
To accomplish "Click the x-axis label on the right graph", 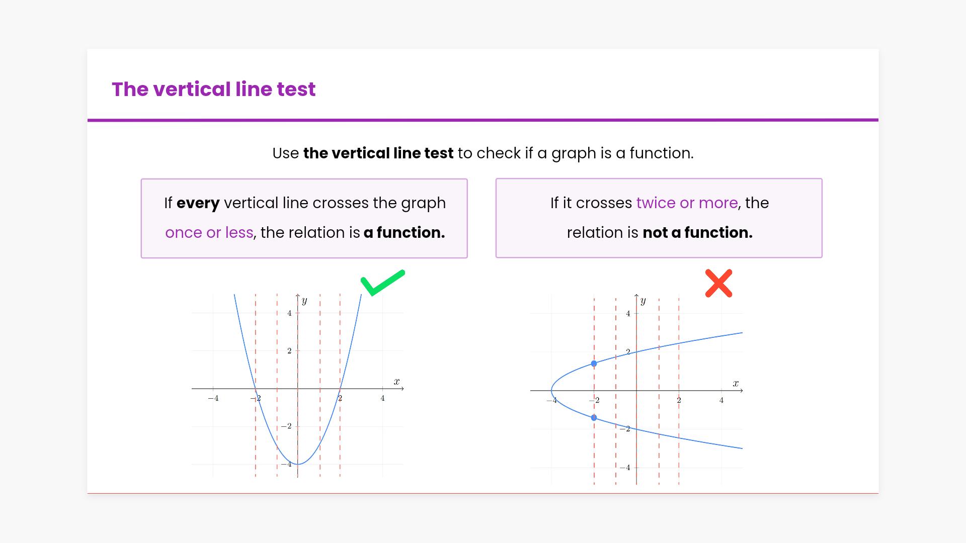I will coord(736,384).
